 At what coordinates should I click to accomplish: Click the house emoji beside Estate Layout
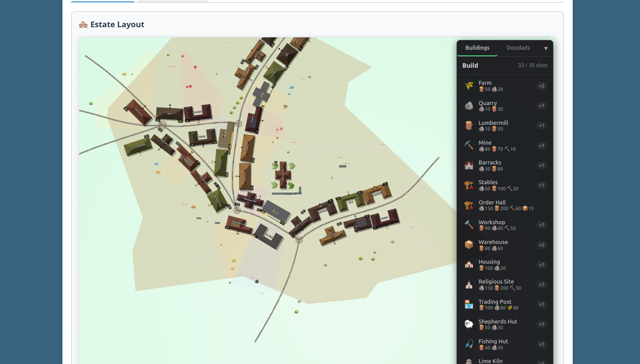(x=83, y=25)
